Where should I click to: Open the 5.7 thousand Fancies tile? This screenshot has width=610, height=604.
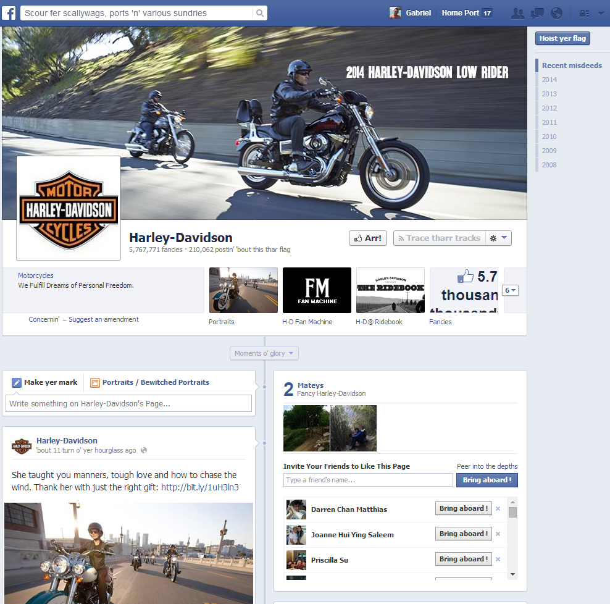point(464,290)
